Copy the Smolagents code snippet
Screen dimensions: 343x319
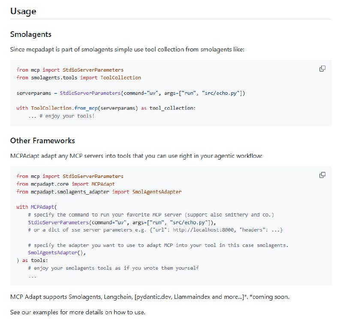(x=322, y=69)
